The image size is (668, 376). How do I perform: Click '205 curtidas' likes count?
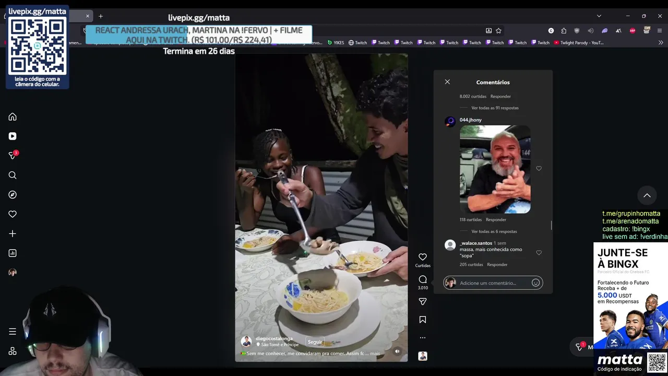pyautogui.click(x=471, y=265)
